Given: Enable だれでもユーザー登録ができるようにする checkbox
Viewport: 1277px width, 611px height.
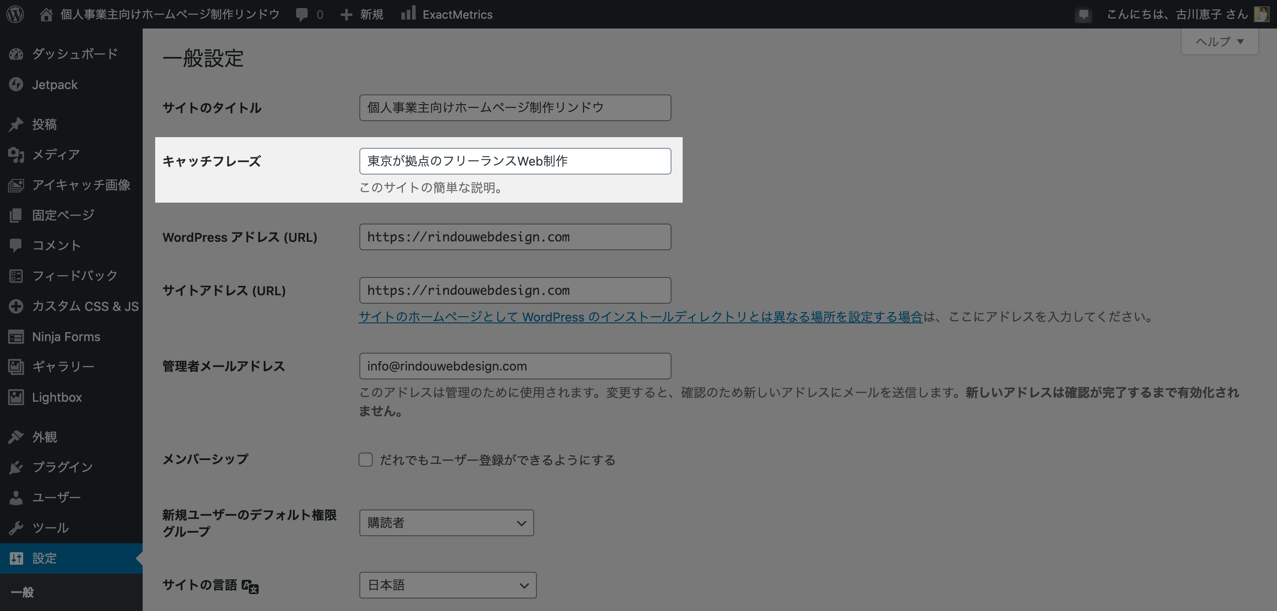Looking at the screenshot, I should point(366,460).
